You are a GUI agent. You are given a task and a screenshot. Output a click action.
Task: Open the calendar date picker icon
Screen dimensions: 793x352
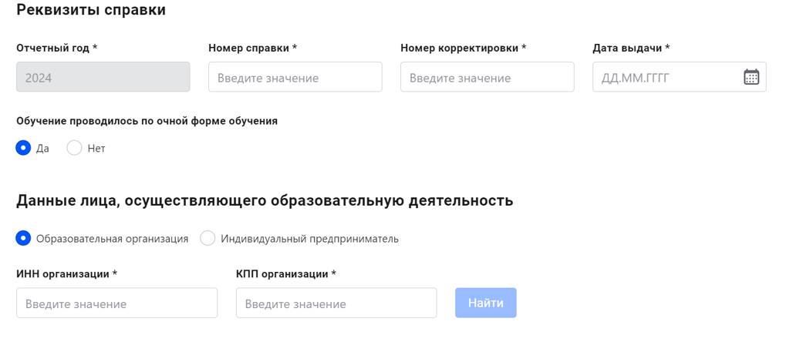coord(751,77)
